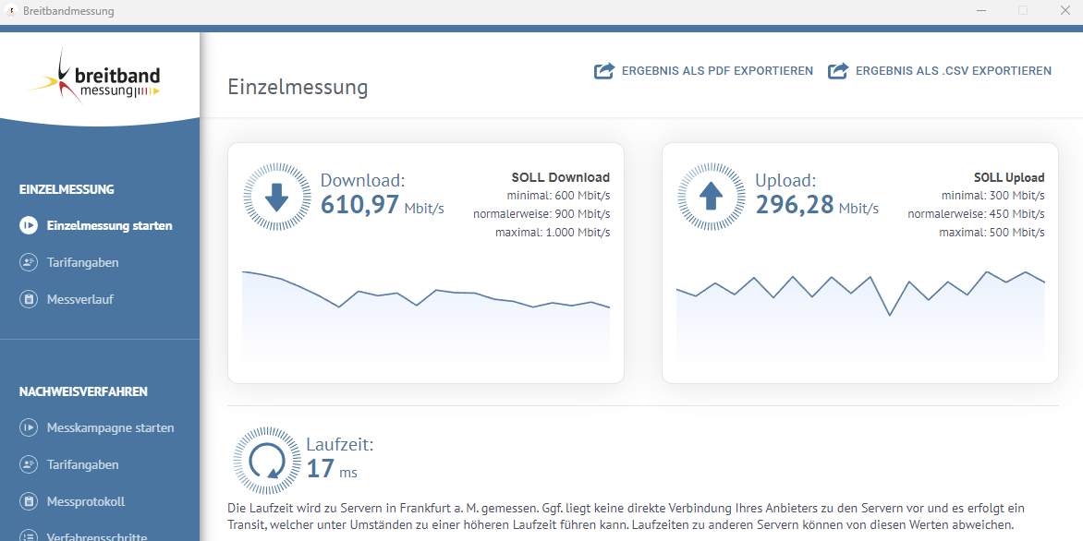This screenshot has width=1083, height=541.
Task: Choose Ergebnis als .CSV exportieren
Action: point(940,70)
